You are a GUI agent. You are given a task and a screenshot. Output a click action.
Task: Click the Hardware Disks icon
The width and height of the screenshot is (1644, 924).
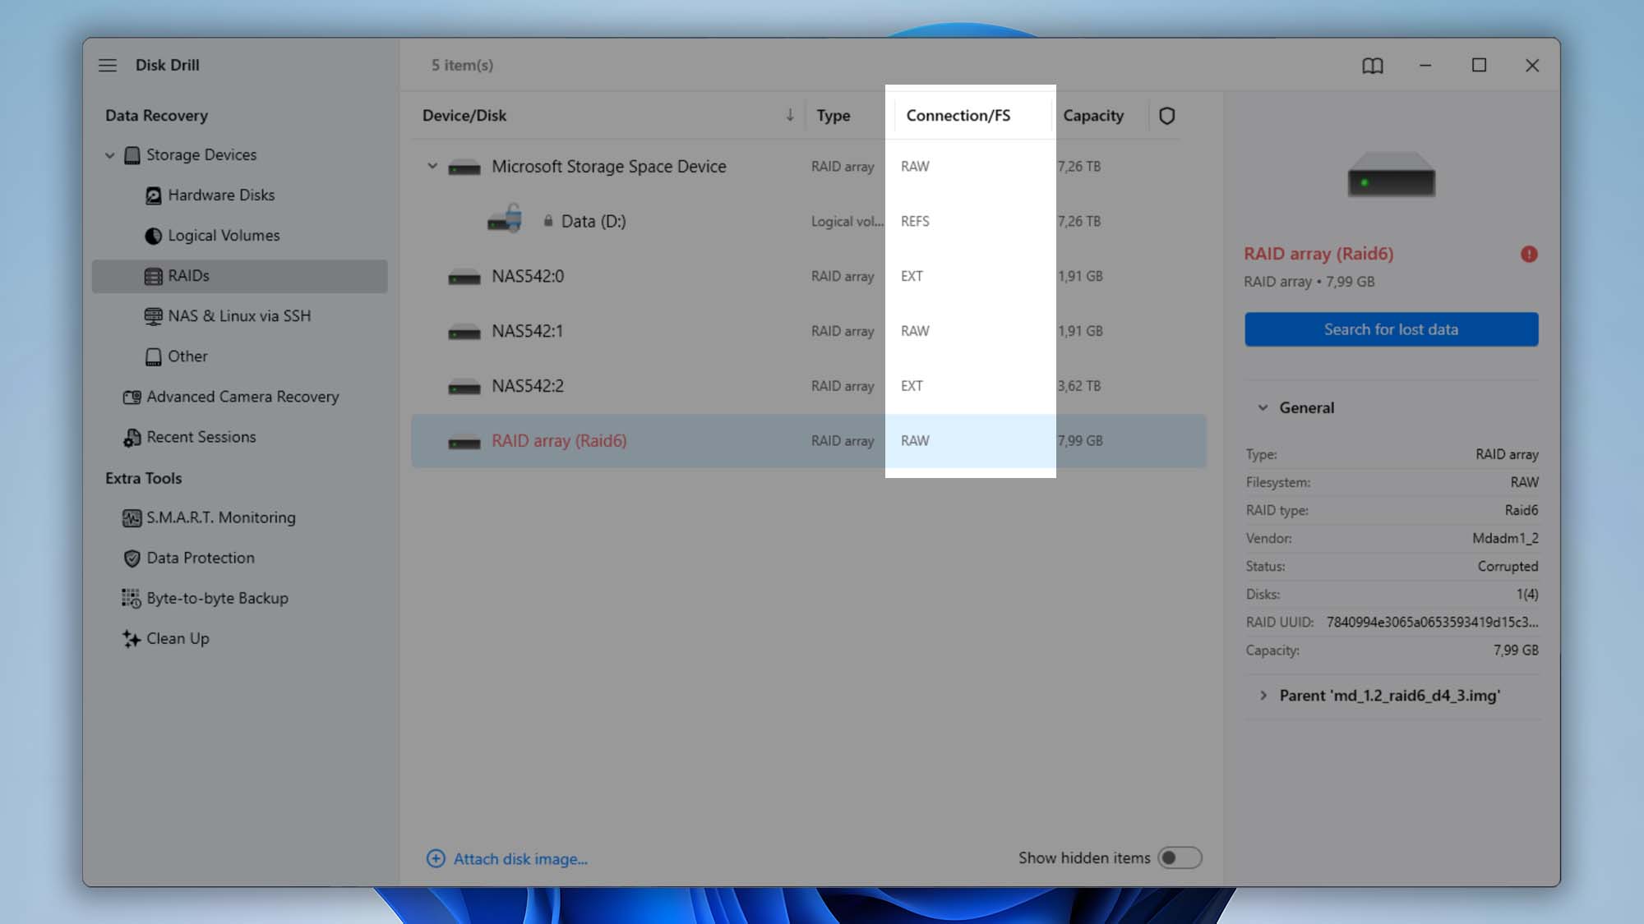(153, 195)
